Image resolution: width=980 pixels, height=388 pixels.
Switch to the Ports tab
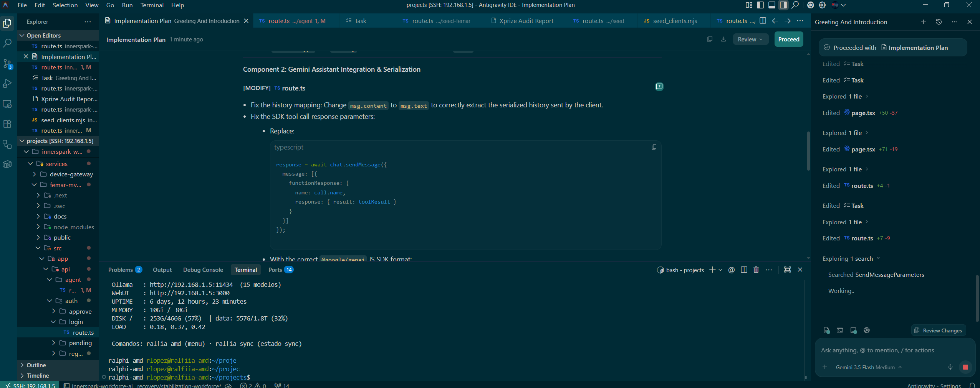pyautogui.click(x=280, y=270)
